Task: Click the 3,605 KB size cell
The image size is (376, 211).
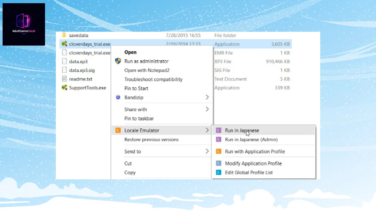Action: coord(281,44)
